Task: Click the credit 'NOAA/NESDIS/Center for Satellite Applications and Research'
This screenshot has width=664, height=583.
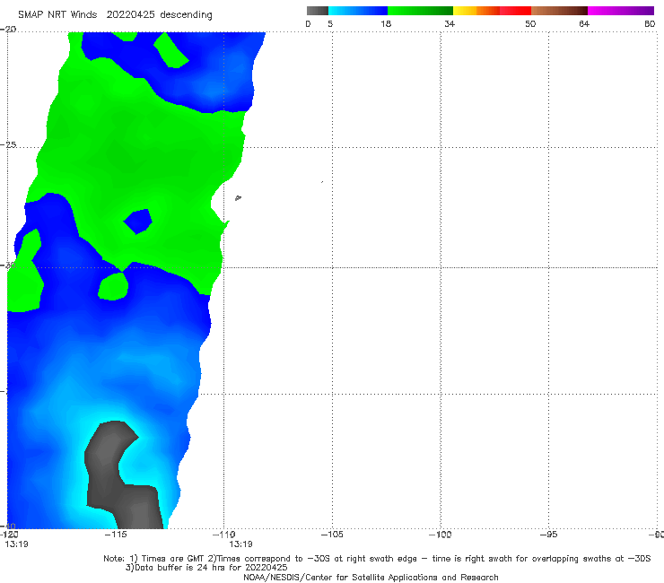Action: (x=371, y=577)
